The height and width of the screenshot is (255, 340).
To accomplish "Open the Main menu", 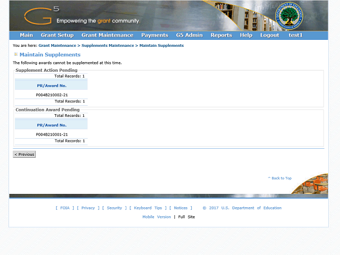I will (26, 35).
